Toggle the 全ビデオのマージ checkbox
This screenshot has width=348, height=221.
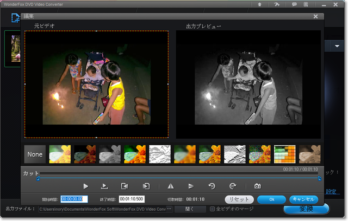(213, 209)
